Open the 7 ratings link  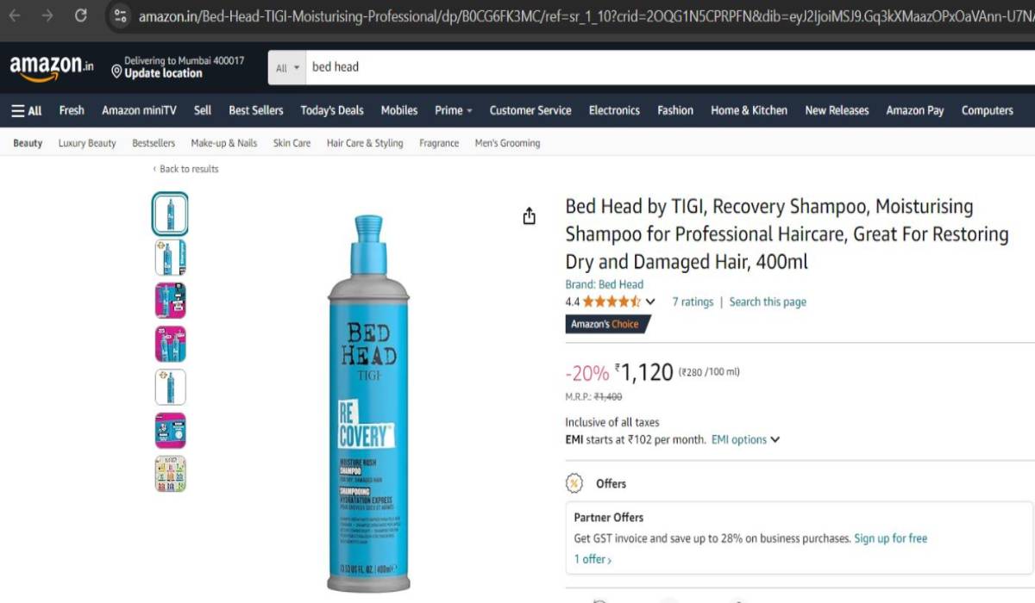pos(693,301)
